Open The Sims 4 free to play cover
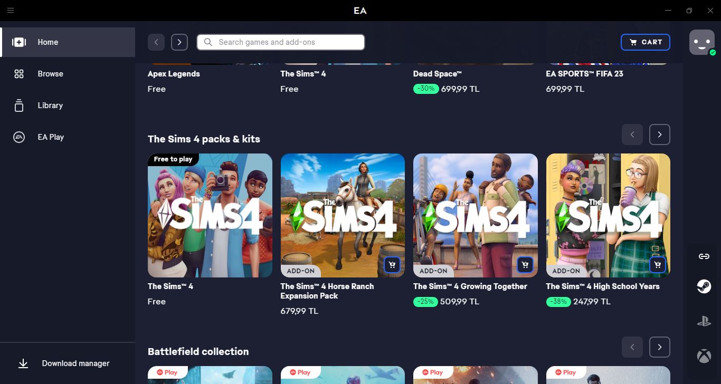Viewport: 721px width, 384px height. click(210, 215)
